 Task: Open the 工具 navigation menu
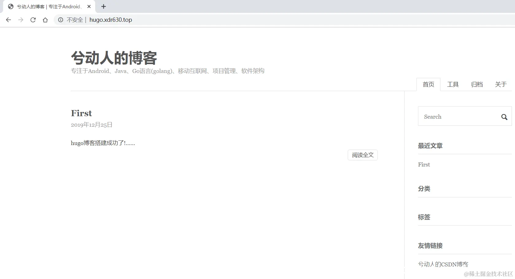pyautogui.click(x=453, y=84)
